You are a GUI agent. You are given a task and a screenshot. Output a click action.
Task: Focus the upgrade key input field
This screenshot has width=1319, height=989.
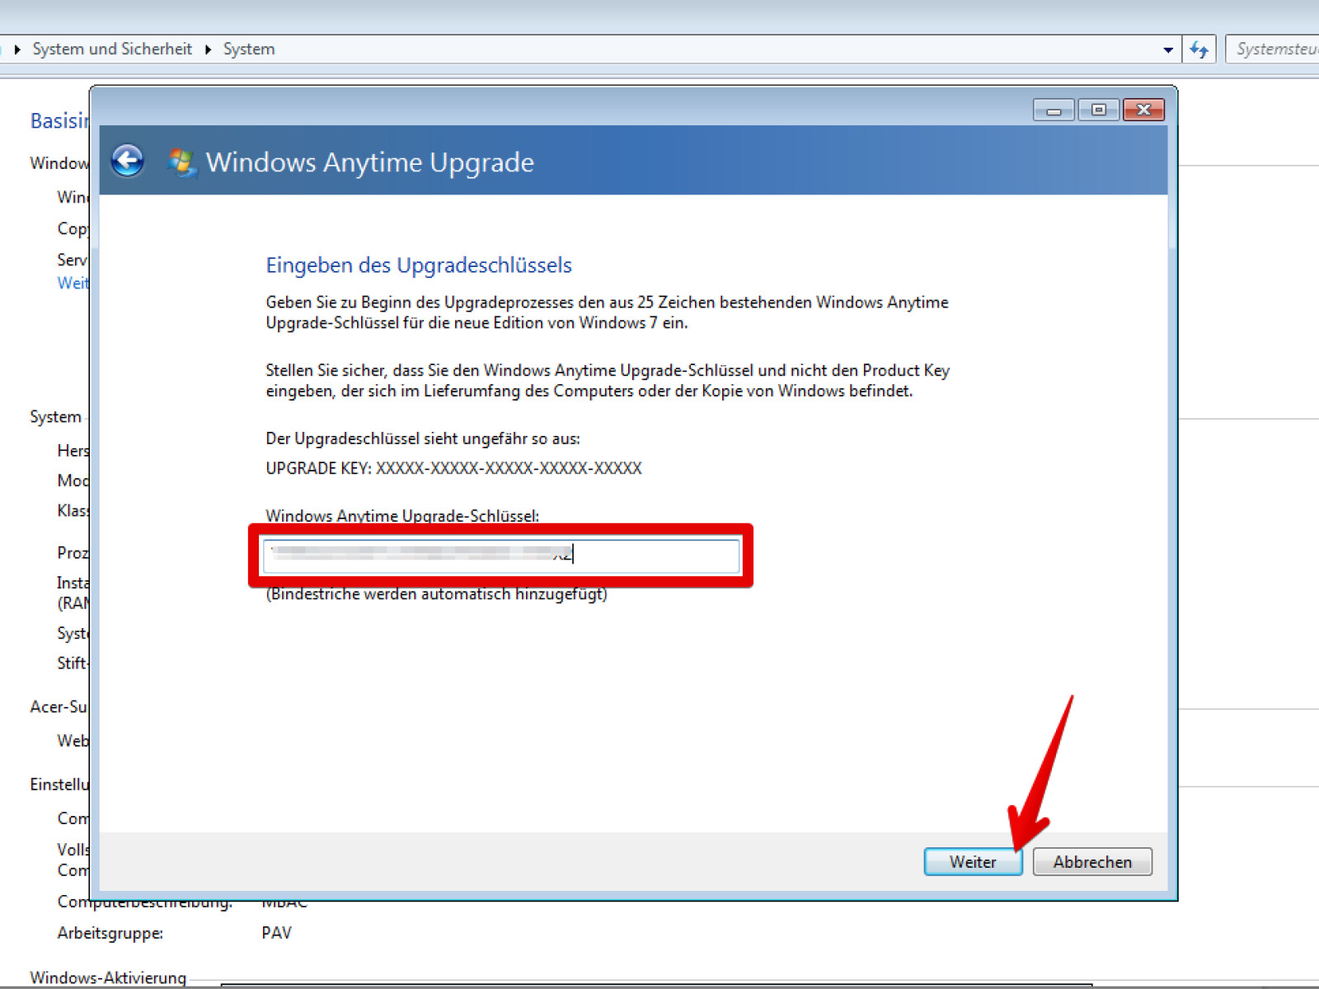click(x=500, y=555)
